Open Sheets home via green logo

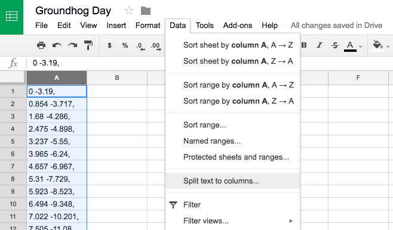coord(11,17)
